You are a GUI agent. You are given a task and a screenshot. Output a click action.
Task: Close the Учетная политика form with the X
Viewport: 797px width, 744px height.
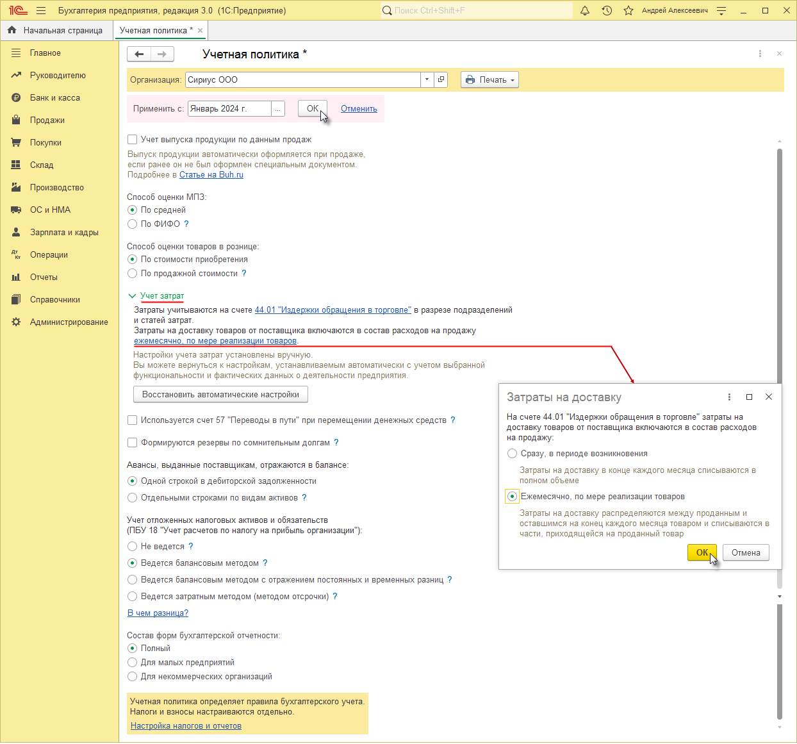[x=779, y=54]
